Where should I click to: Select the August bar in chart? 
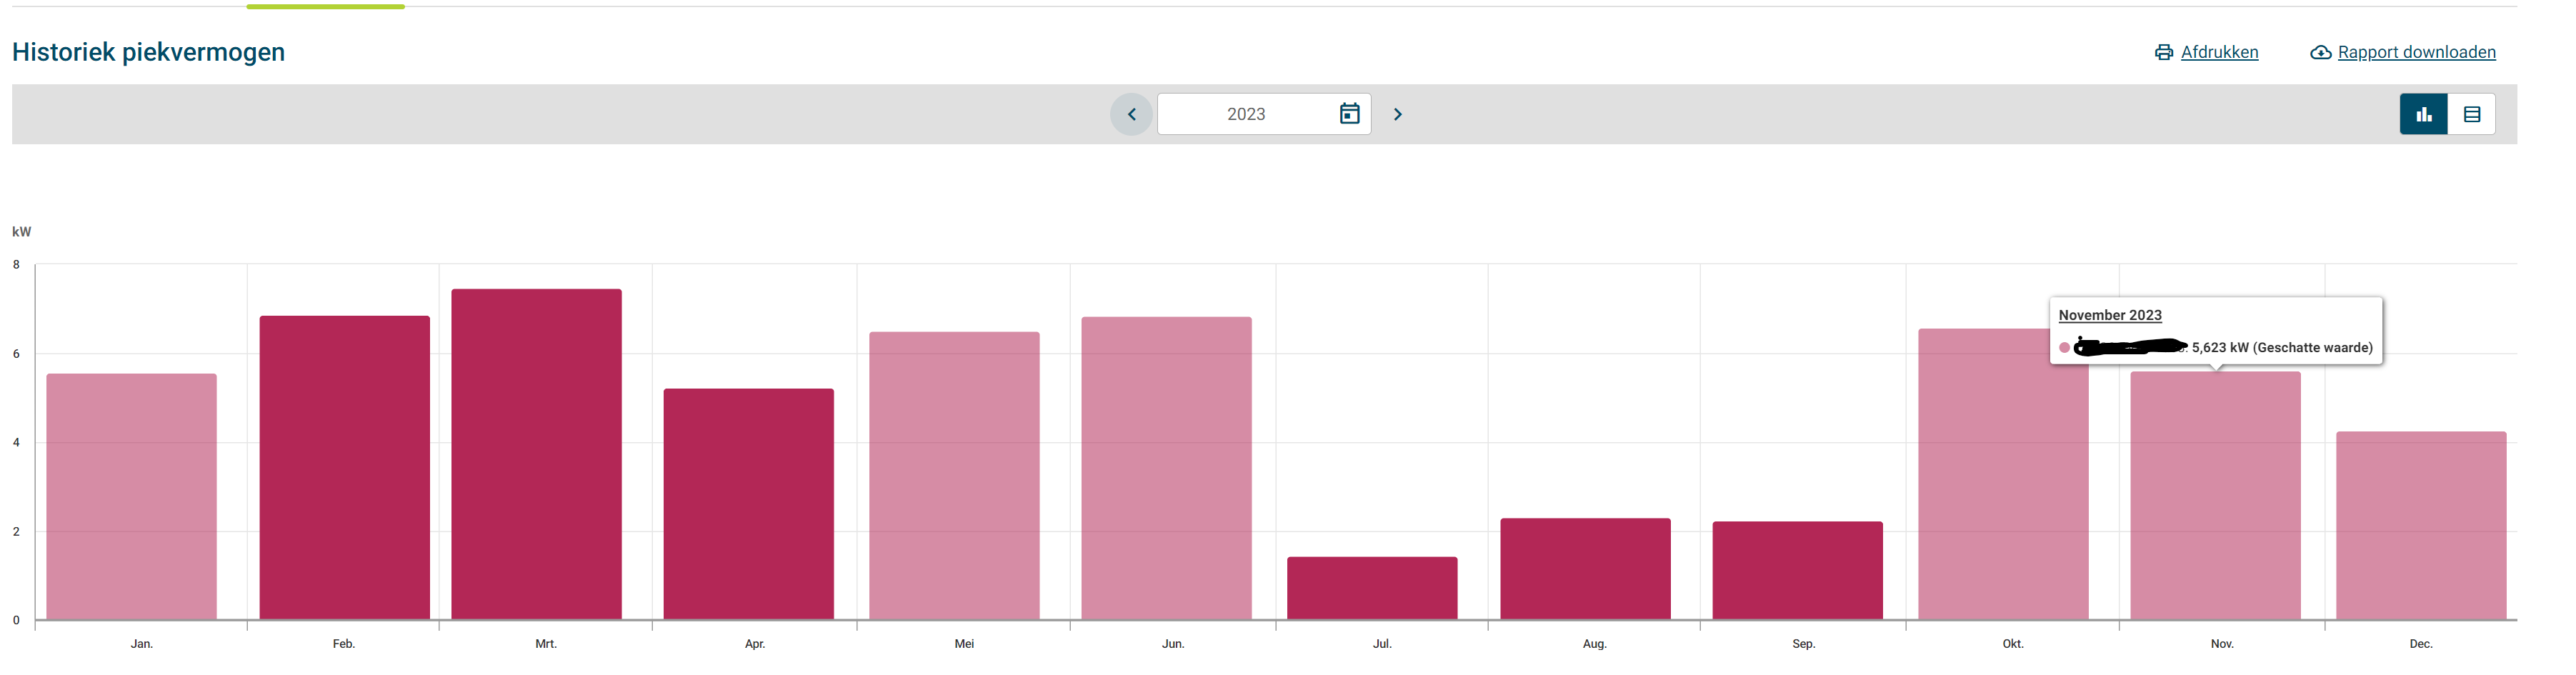point(1584,569)
